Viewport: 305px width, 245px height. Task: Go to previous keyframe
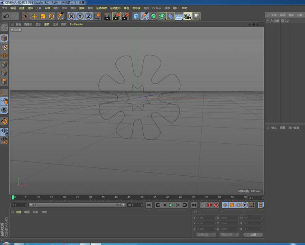click(x=158, y=205)
